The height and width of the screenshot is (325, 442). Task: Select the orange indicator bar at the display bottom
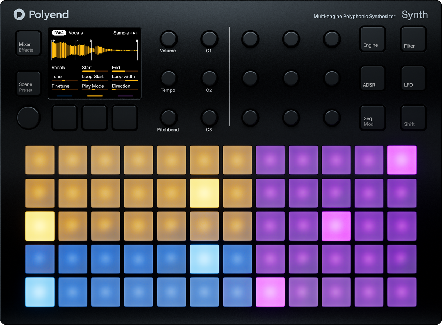[95, 96]
